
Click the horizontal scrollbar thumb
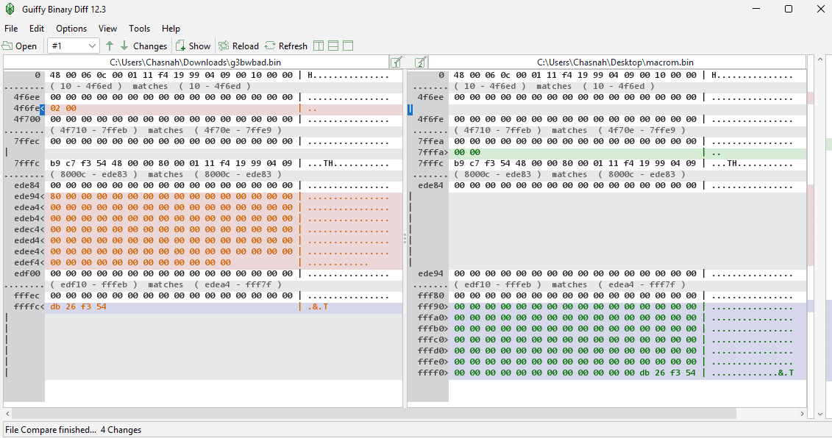click(374, 413)
